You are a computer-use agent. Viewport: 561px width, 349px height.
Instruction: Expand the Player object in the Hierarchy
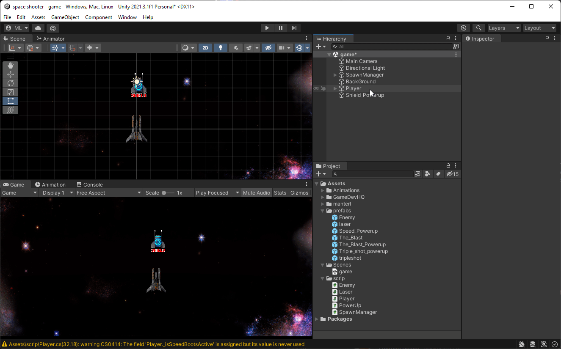click(x=334, y=88)
